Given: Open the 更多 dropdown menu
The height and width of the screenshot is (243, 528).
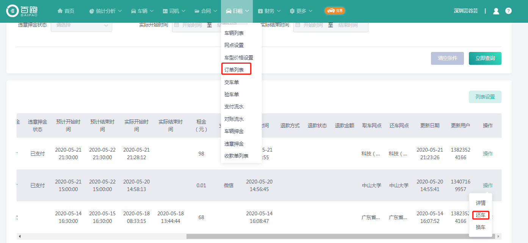Looking at the screenshot, I should pyautogui.click(x=301, y=11).
